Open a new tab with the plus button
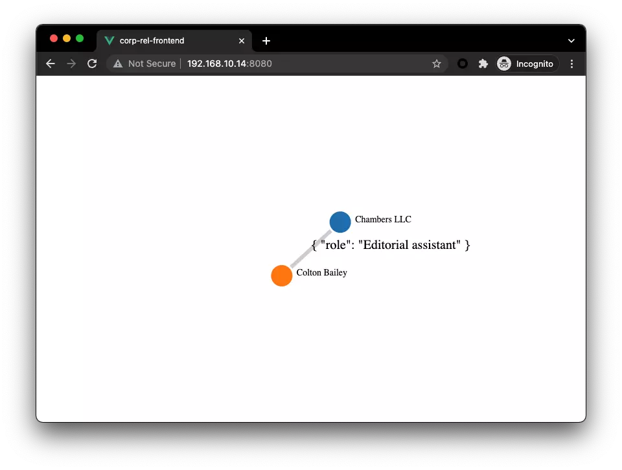 [266, 41]
